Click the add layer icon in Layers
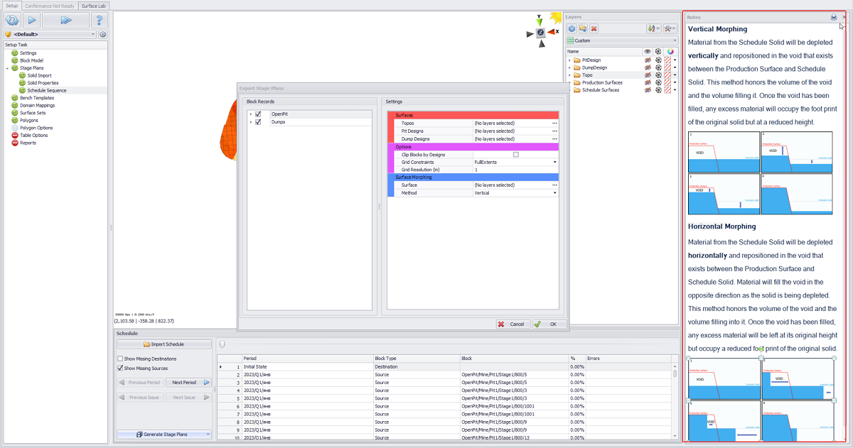Screen dimensions: 853x448 coord(572,28)
